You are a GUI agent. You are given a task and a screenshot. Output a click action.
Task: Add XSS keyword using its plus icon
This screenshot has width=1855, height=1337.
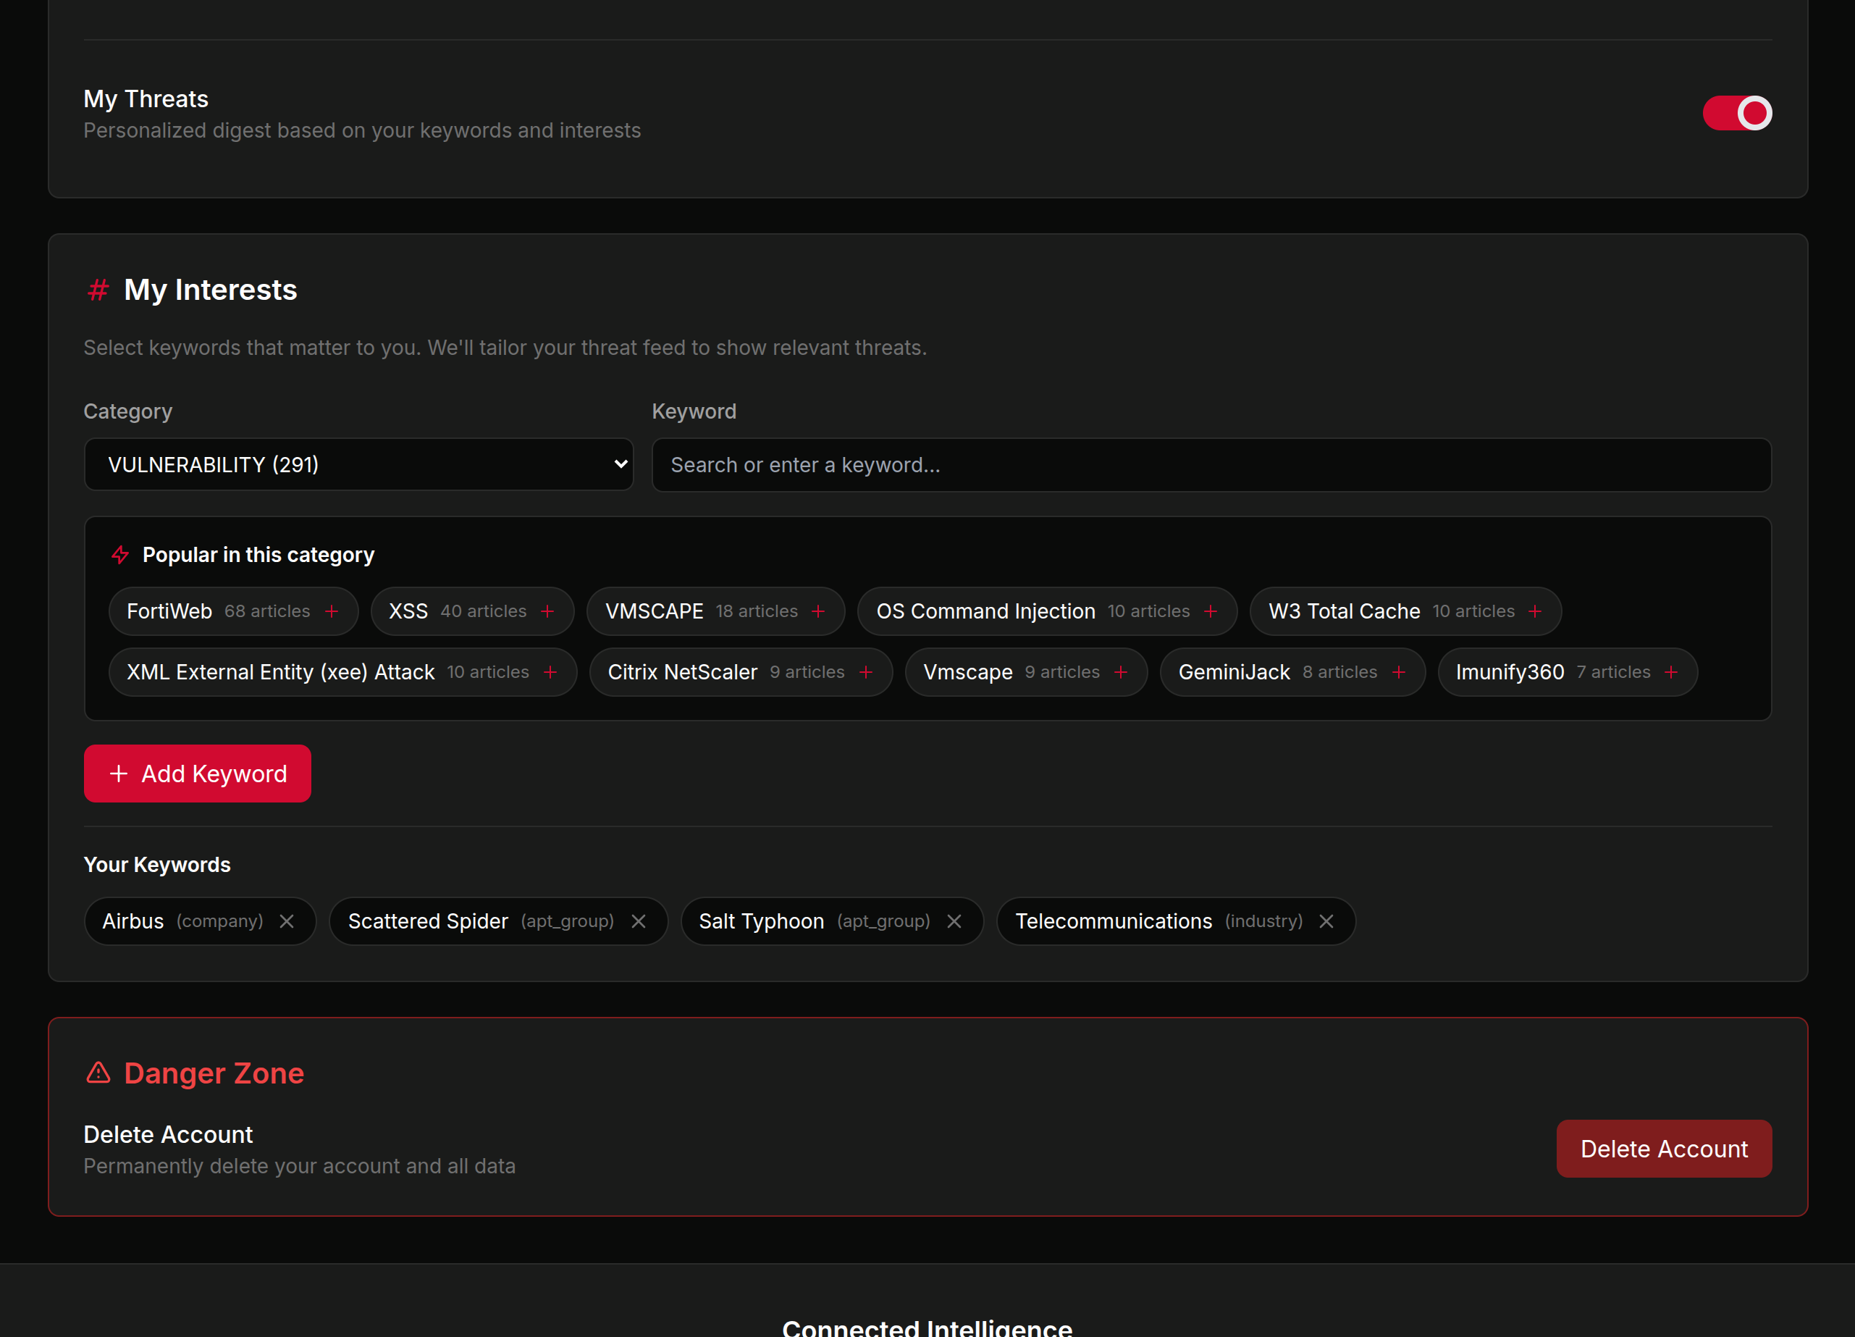pyautogui.click(x=547, y=611)
